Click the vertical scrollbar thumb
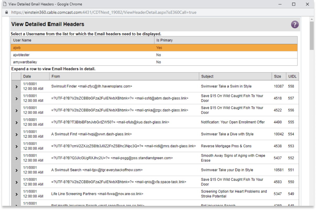The height and width of the screenshot is (210, 316). (x=312, y=35)
